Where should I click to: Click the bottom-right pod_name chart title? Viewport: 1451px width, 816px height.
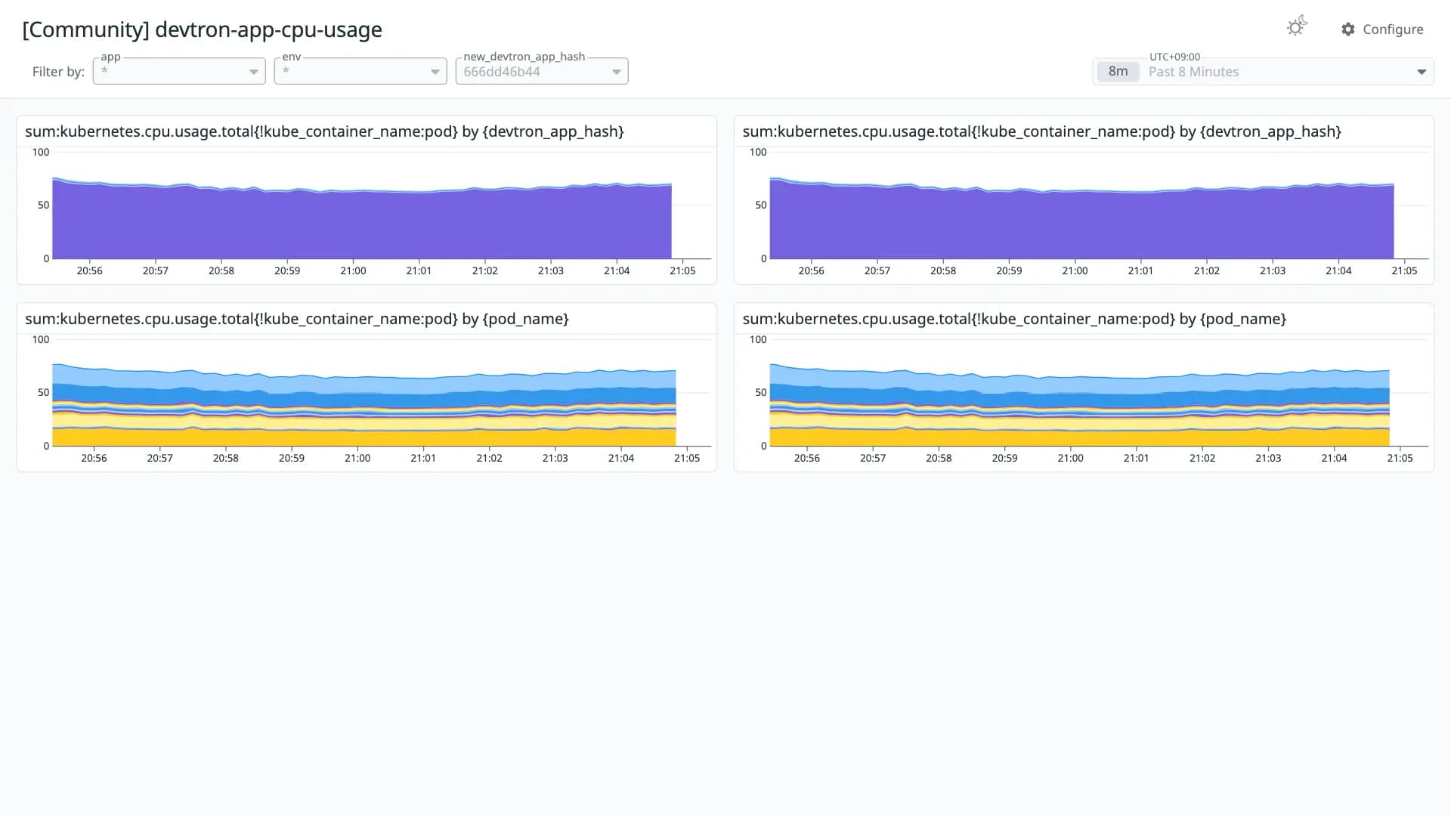tap(1014, 319)
